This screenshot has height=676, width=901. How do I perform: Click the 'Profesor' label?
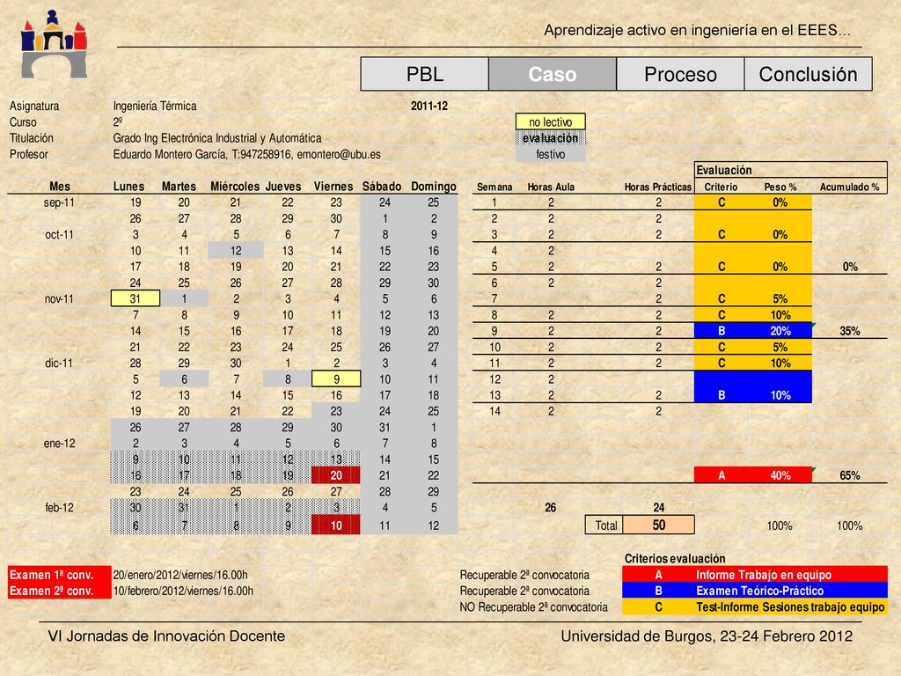[29, 154]
